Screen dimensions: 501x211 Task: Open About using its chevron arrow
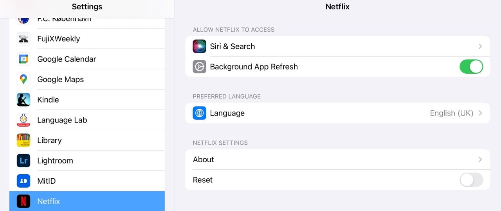tap(480, 160)
